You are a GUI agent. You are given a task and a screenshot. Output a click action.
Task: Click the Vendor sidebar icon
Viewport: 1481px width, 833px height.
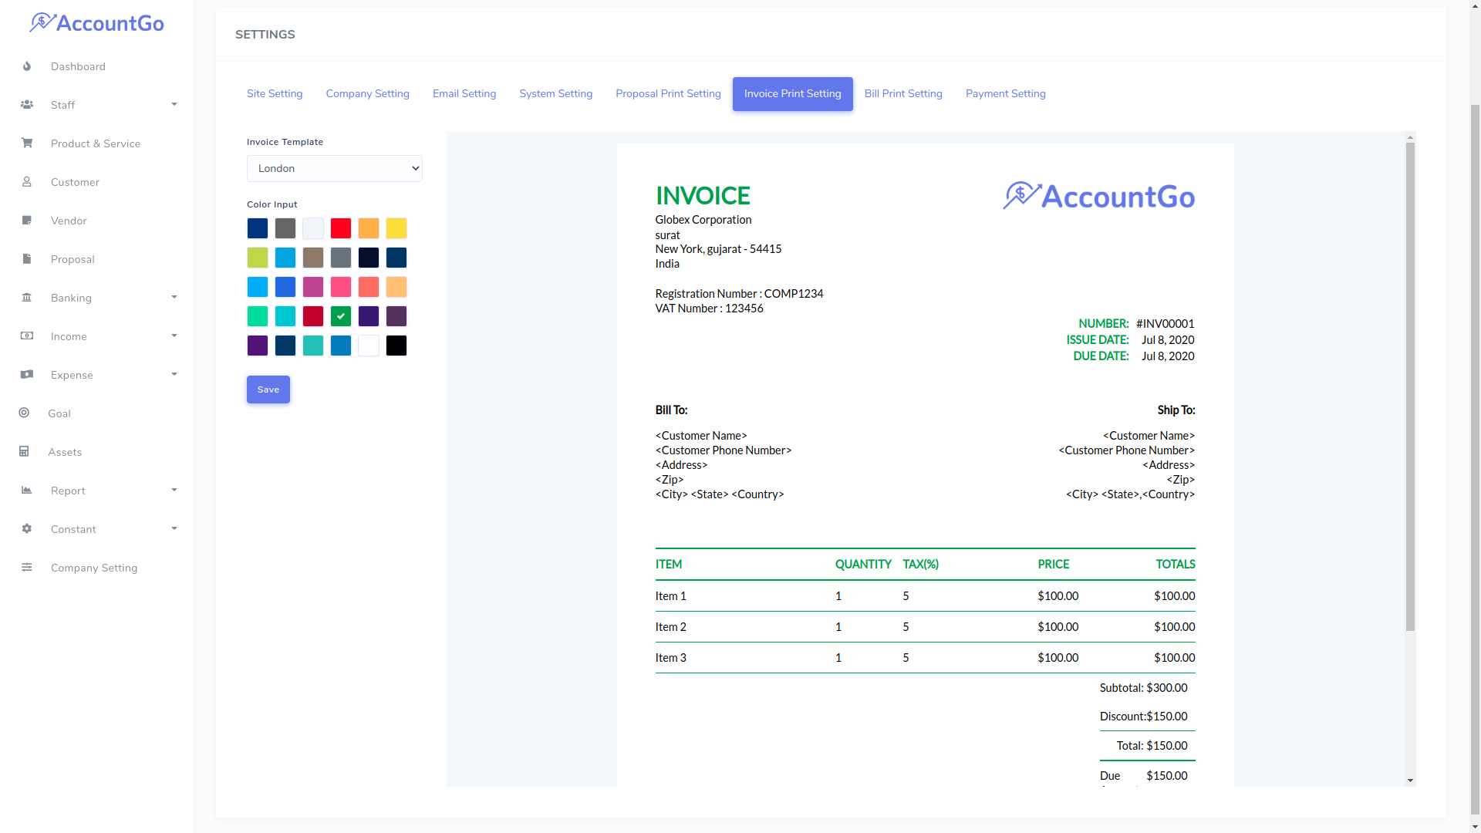(x=27, y=221)
